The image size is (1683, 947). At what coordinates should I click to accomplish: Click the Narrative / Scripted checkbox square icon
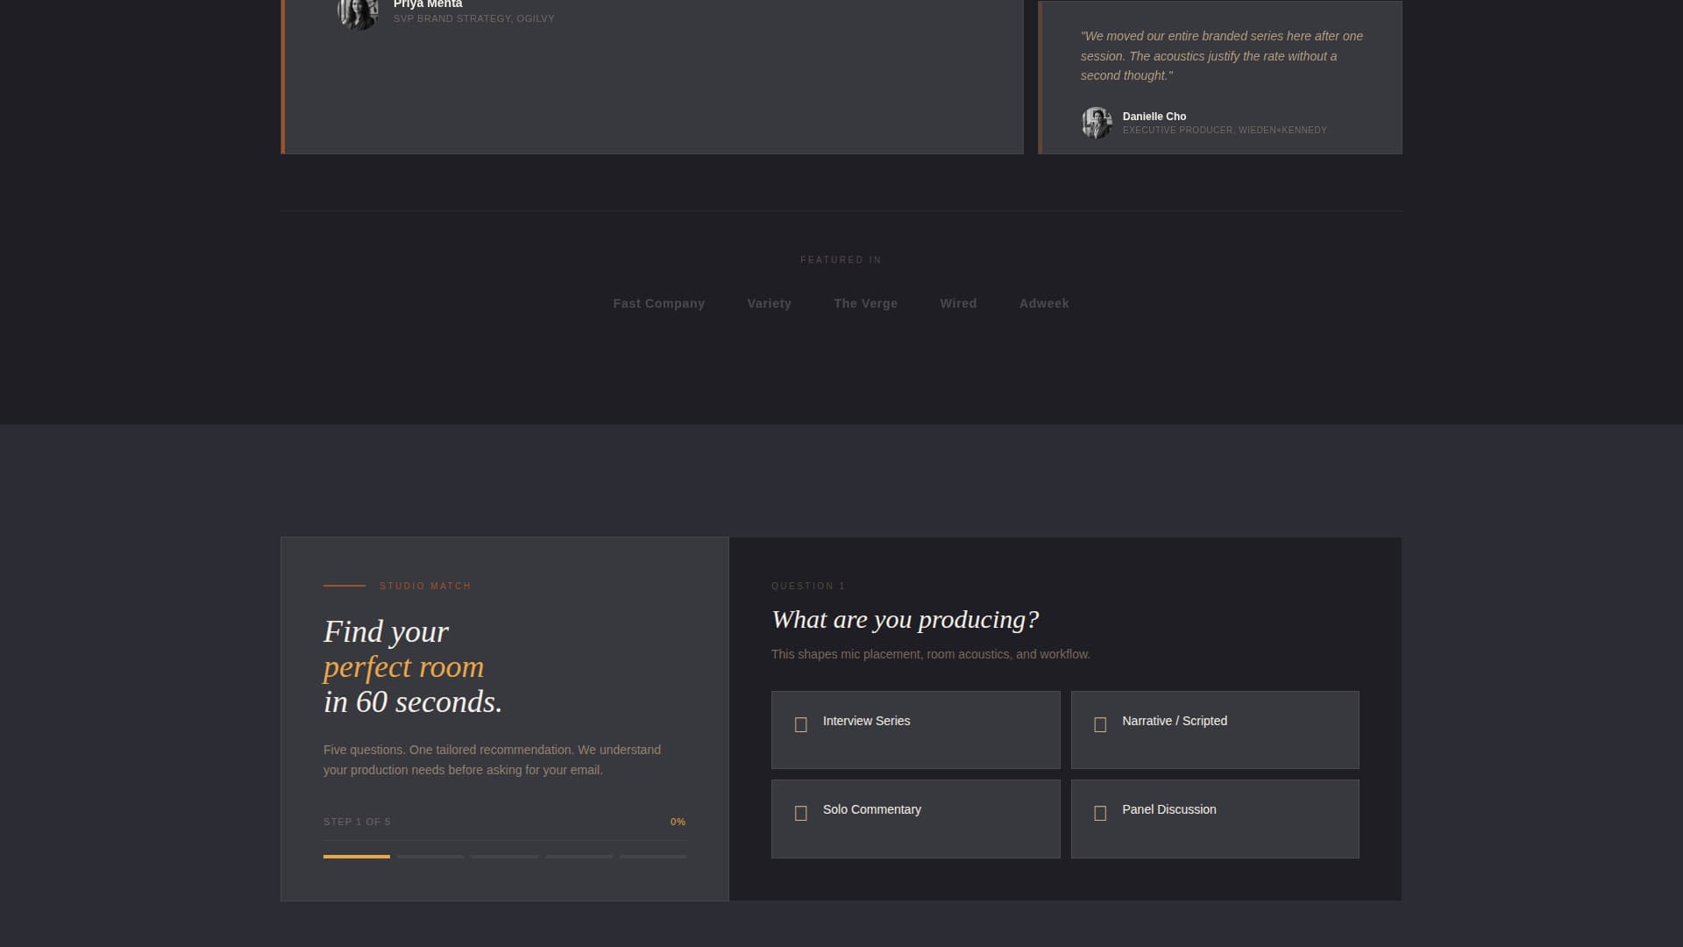(1101, 724)
